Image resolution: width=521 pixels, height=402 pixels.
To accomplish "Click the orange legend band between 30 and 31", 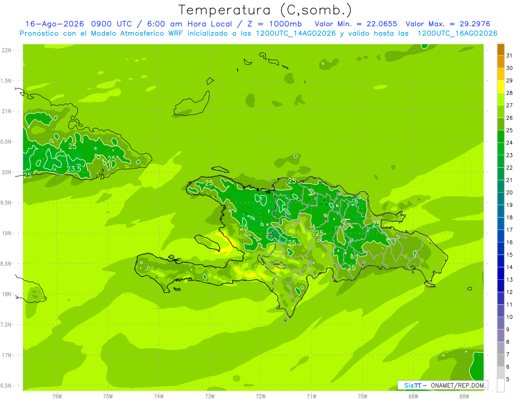I will point(501,62).
